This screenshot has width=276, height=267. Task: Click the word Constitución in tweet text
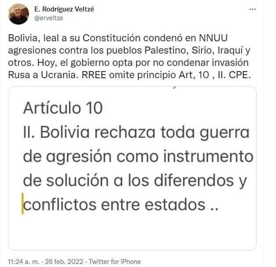pos(112,38)
